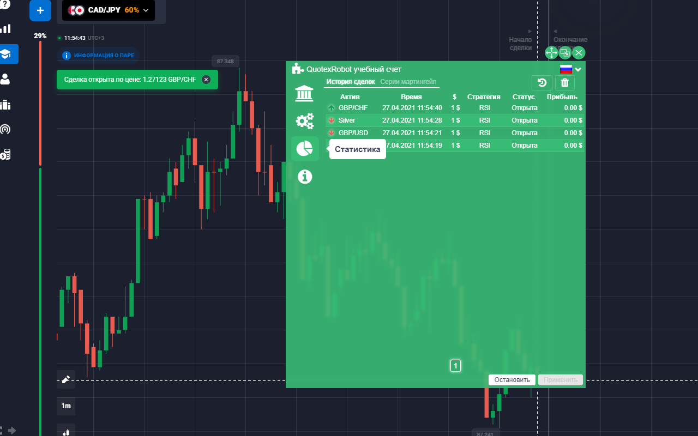Click the refresh history button
The height and width of the screenshot is (436, 698).
tap(542, 83)
